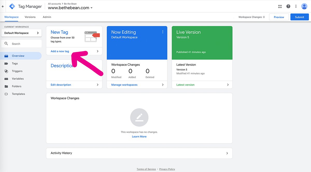Click the Be the Bean breadcrumb
Image resolution: width=311 pixels, height=172 pixels.
70,4
